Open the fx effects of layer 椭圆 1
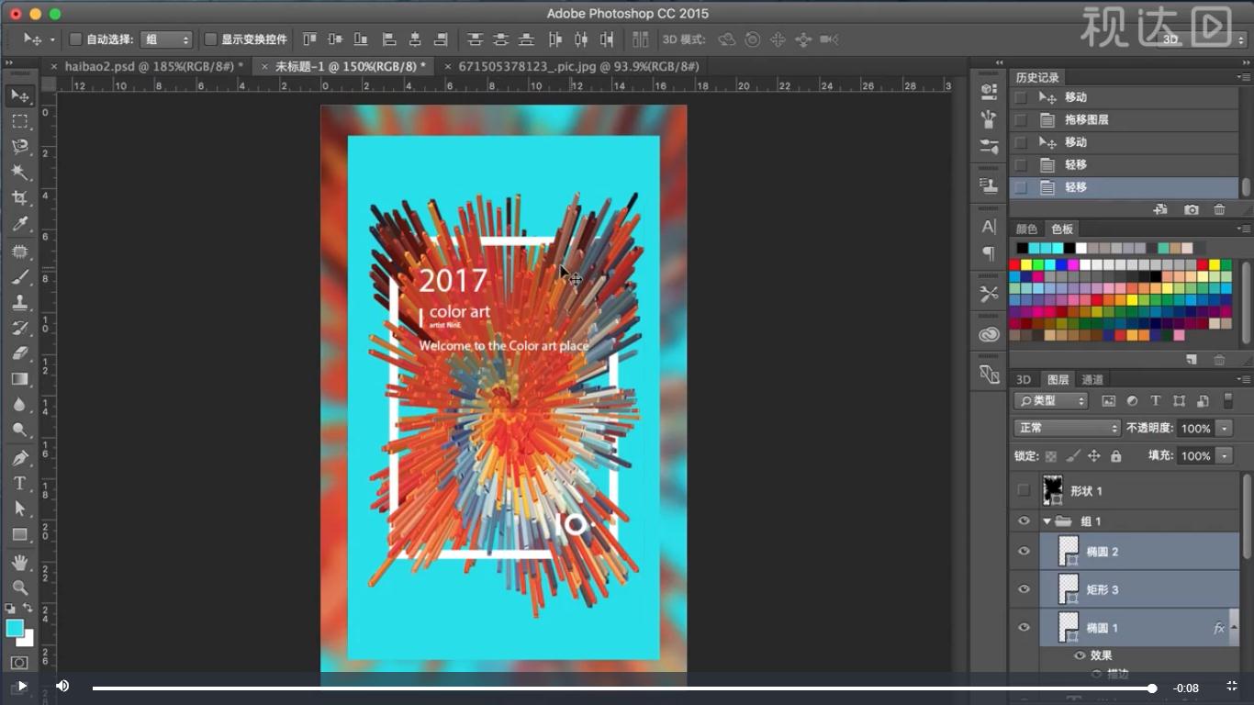The width and height of the screenshot is (1254, 705). coord(1219,628)
